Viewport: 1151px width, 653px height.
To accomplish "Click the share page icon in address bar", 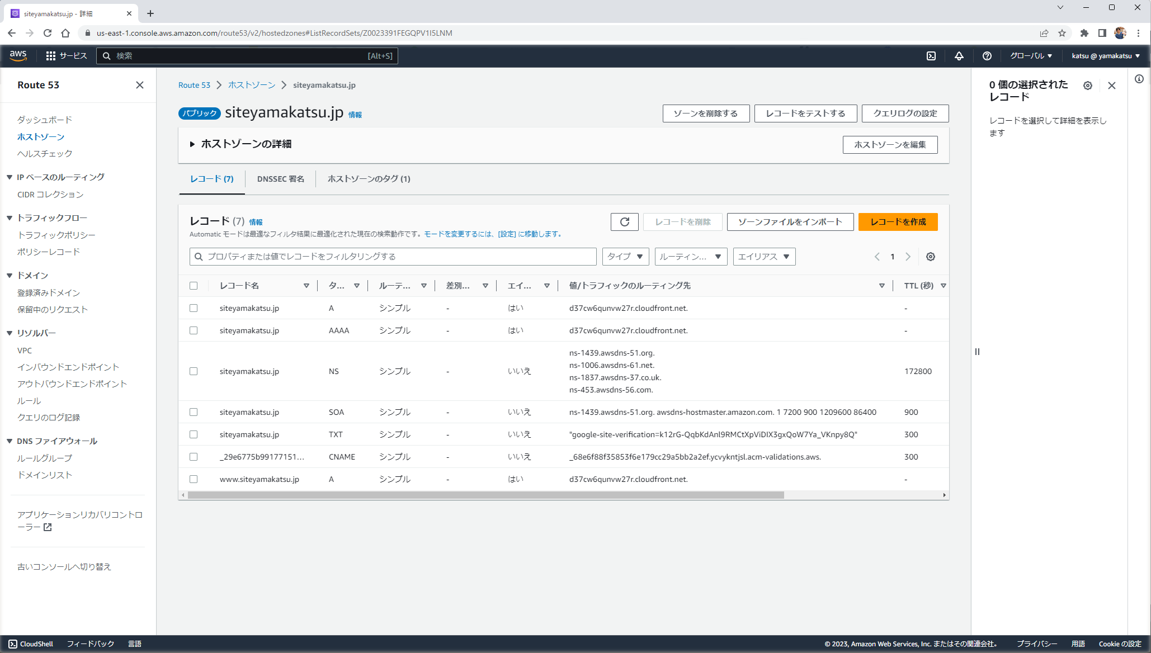I will 1044,33.
